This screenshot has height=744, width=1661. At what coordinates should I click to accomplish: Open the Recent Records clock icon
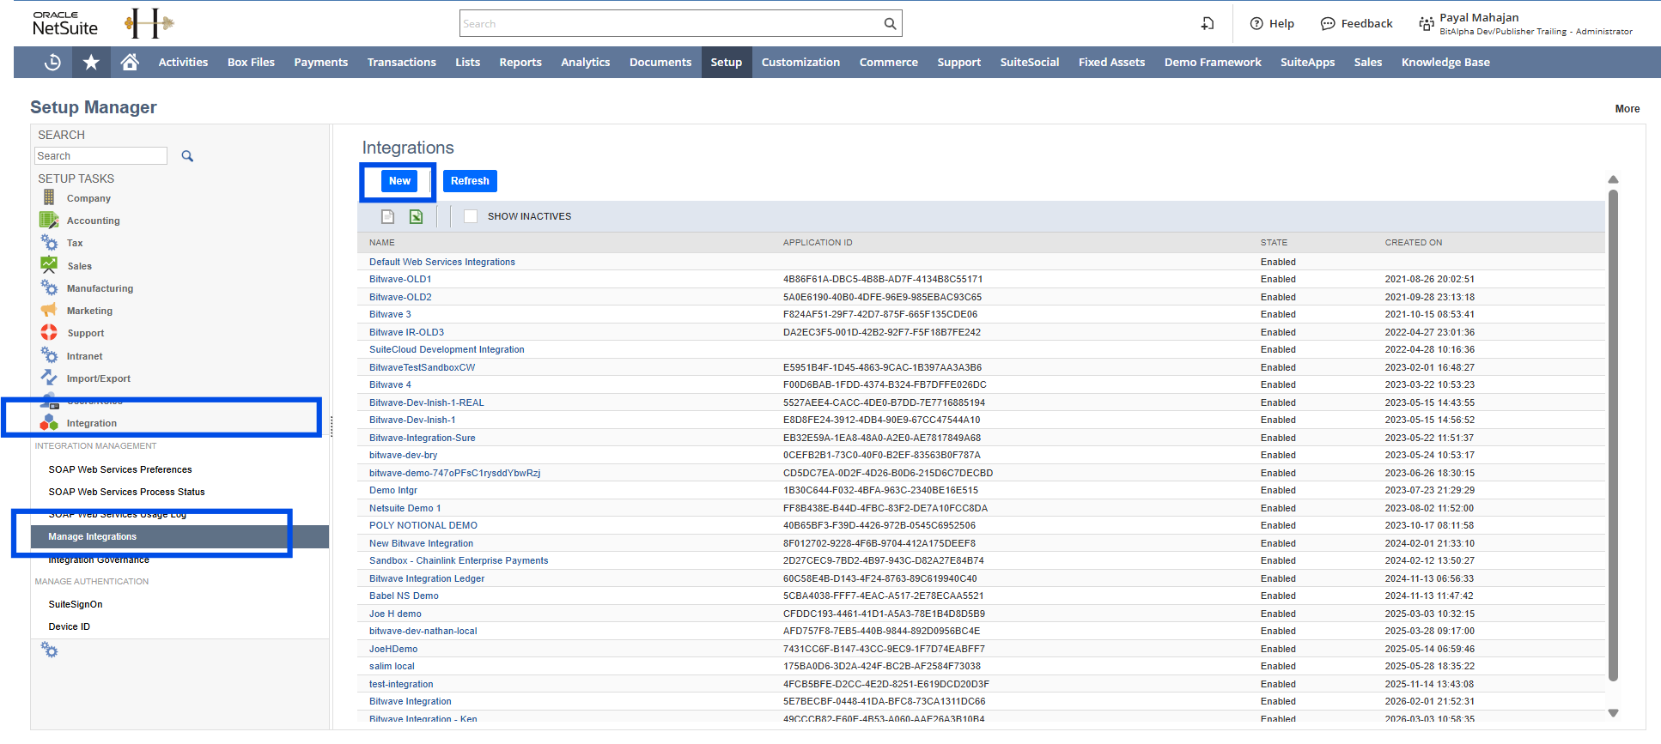coord(52,62)
